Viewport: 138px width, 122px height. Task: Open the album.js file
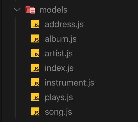[61, 39]
